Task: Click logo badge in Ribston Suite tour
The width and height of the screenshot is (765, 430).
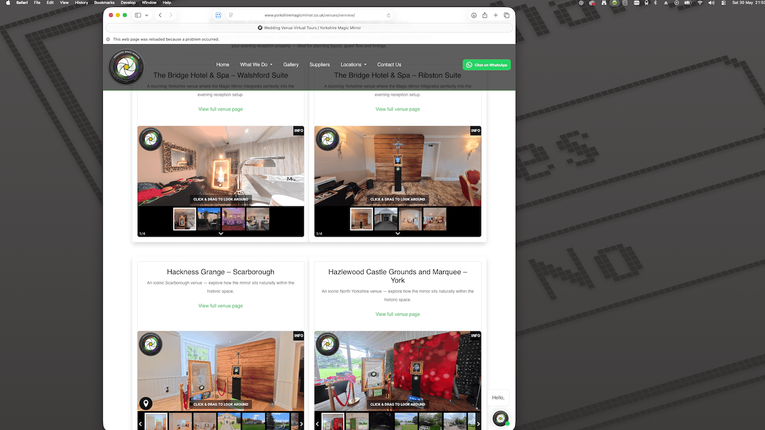Action: tap(327, 139)
